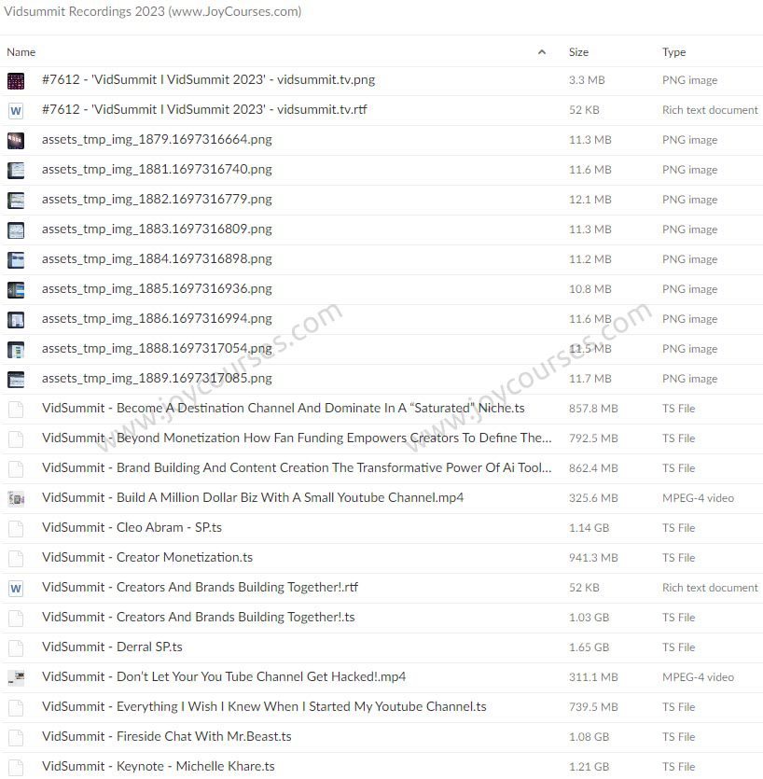763x779 pixels.
Task: Click the video thumbnail for Build A Million Dollar Biz
Action: 16,498
